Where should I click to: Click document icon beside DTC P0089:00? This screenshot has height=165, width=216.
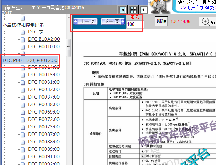[x=23, y=149]
